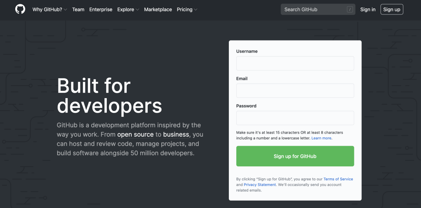Click the Username label text
421x208 pixels.
[x=247, y=51]
